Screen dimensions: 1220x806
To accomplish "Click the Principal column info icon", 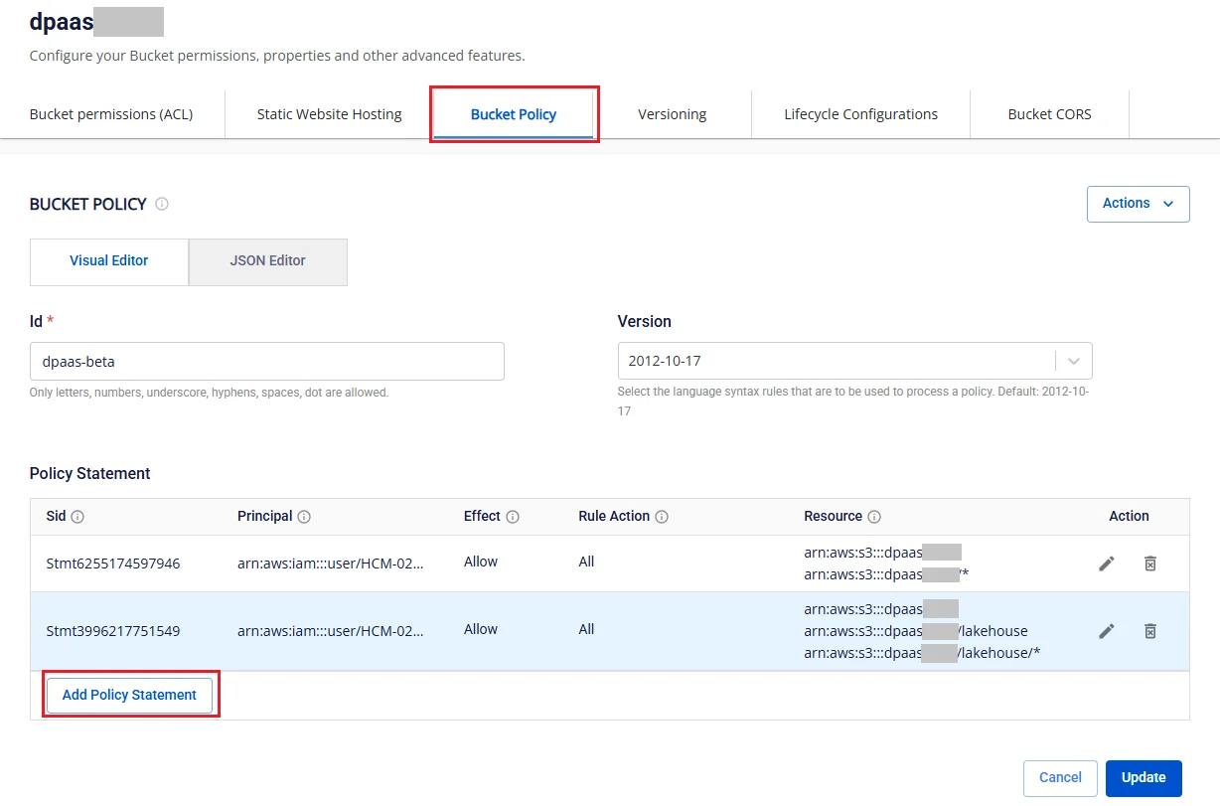I will (x=304, y=517).
